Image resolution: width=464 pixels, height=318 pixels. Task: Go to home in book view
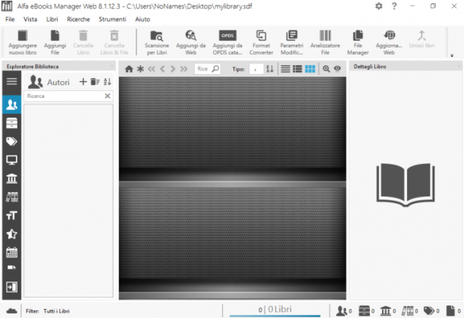click(129, 69)
